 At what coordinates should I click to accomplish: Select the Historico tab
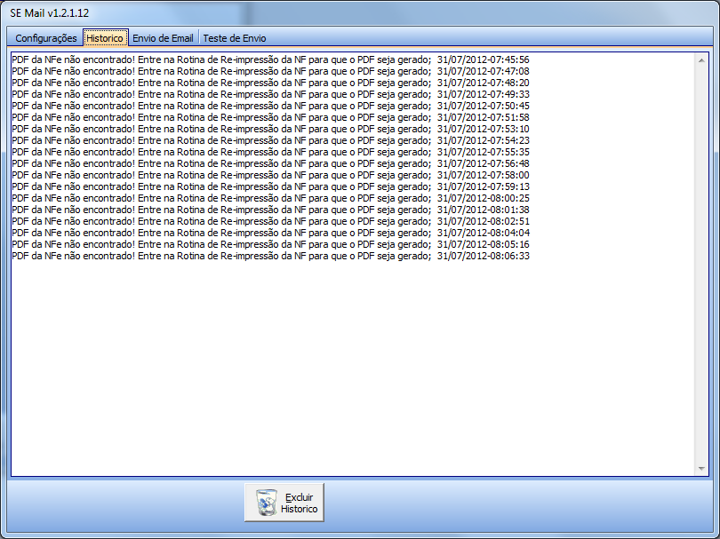click(105, 38)
